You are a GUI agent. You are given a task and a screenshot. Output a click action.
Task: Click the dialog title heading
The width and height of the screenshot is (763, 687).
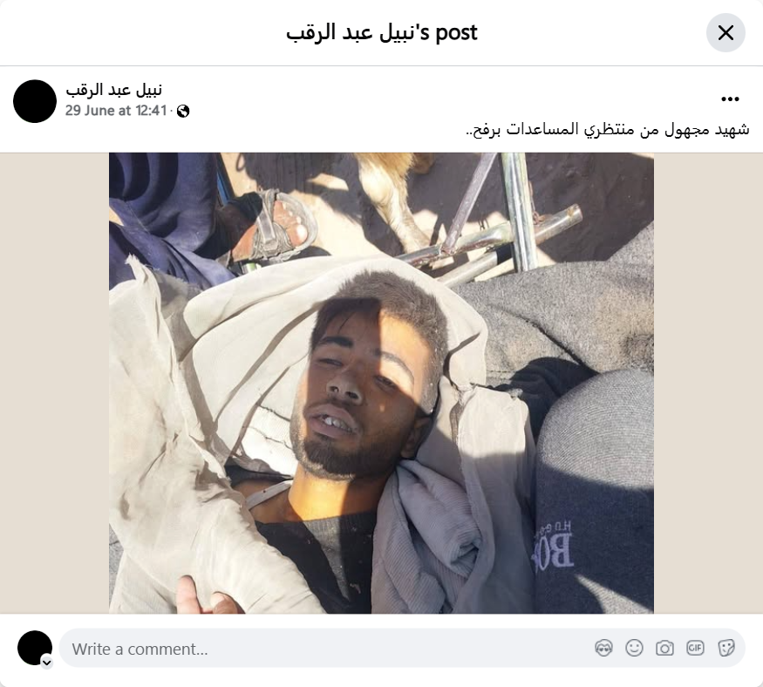pyautogui.click(x=382, y=32)
